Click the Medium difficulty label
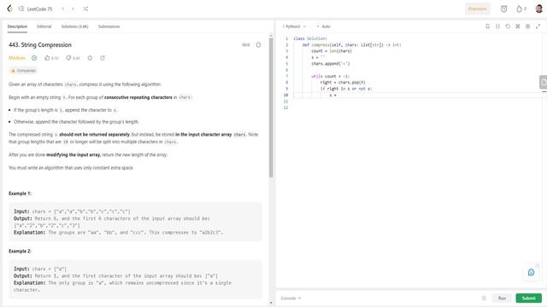 point(17,58)
